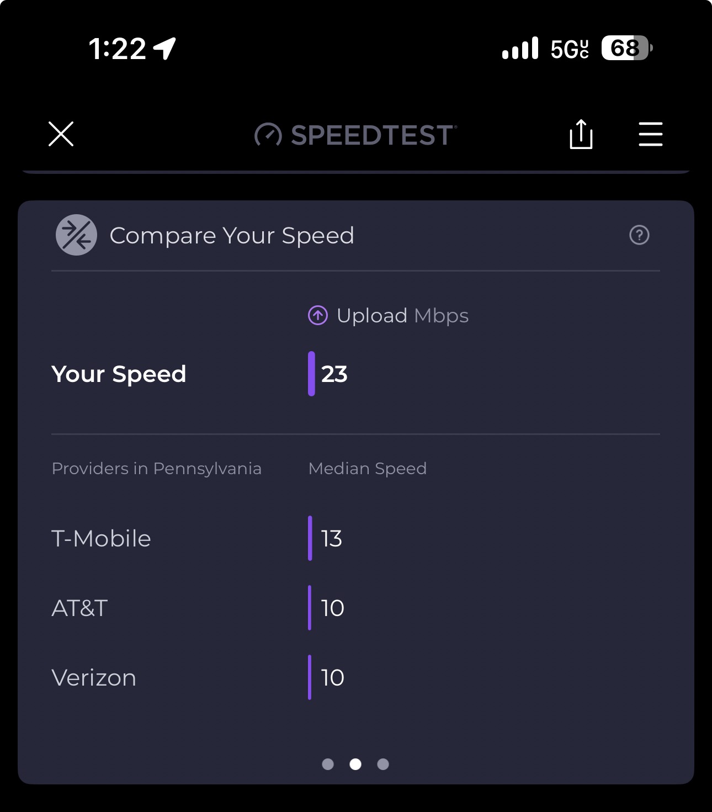Tap the Your Speed 23 bar
Screen dimensions: 712x812
click(x=328, y=374)
